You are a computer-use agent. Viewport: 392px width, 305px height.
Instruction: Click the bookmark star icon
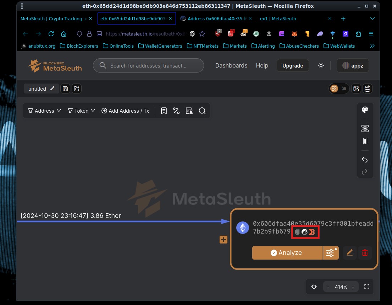[202, 34]
